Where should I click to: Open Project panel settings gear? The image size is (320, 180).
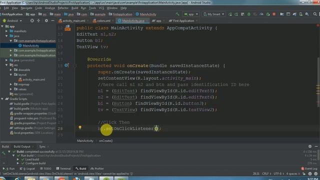click(46, 20)
